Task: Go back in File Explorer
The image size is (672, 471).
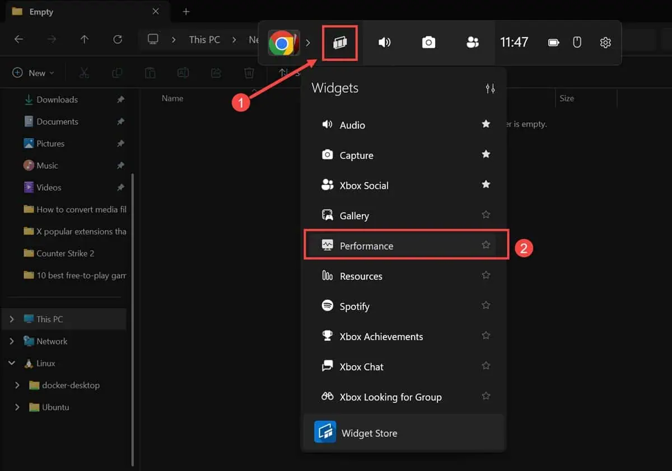Action: (18, 39)
